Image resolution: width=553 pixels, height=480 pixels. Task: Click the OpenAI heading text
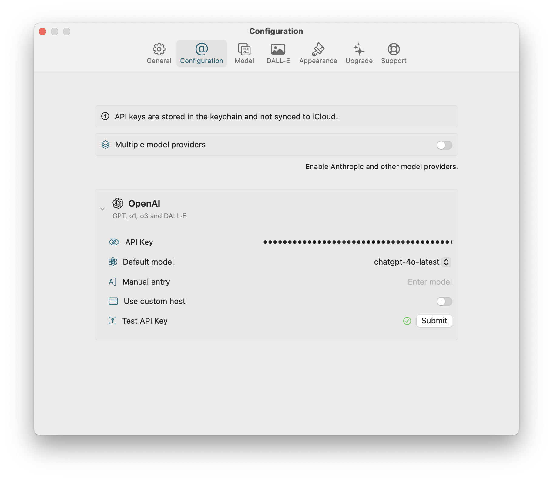pyautogui.click(x=144, y=204)
